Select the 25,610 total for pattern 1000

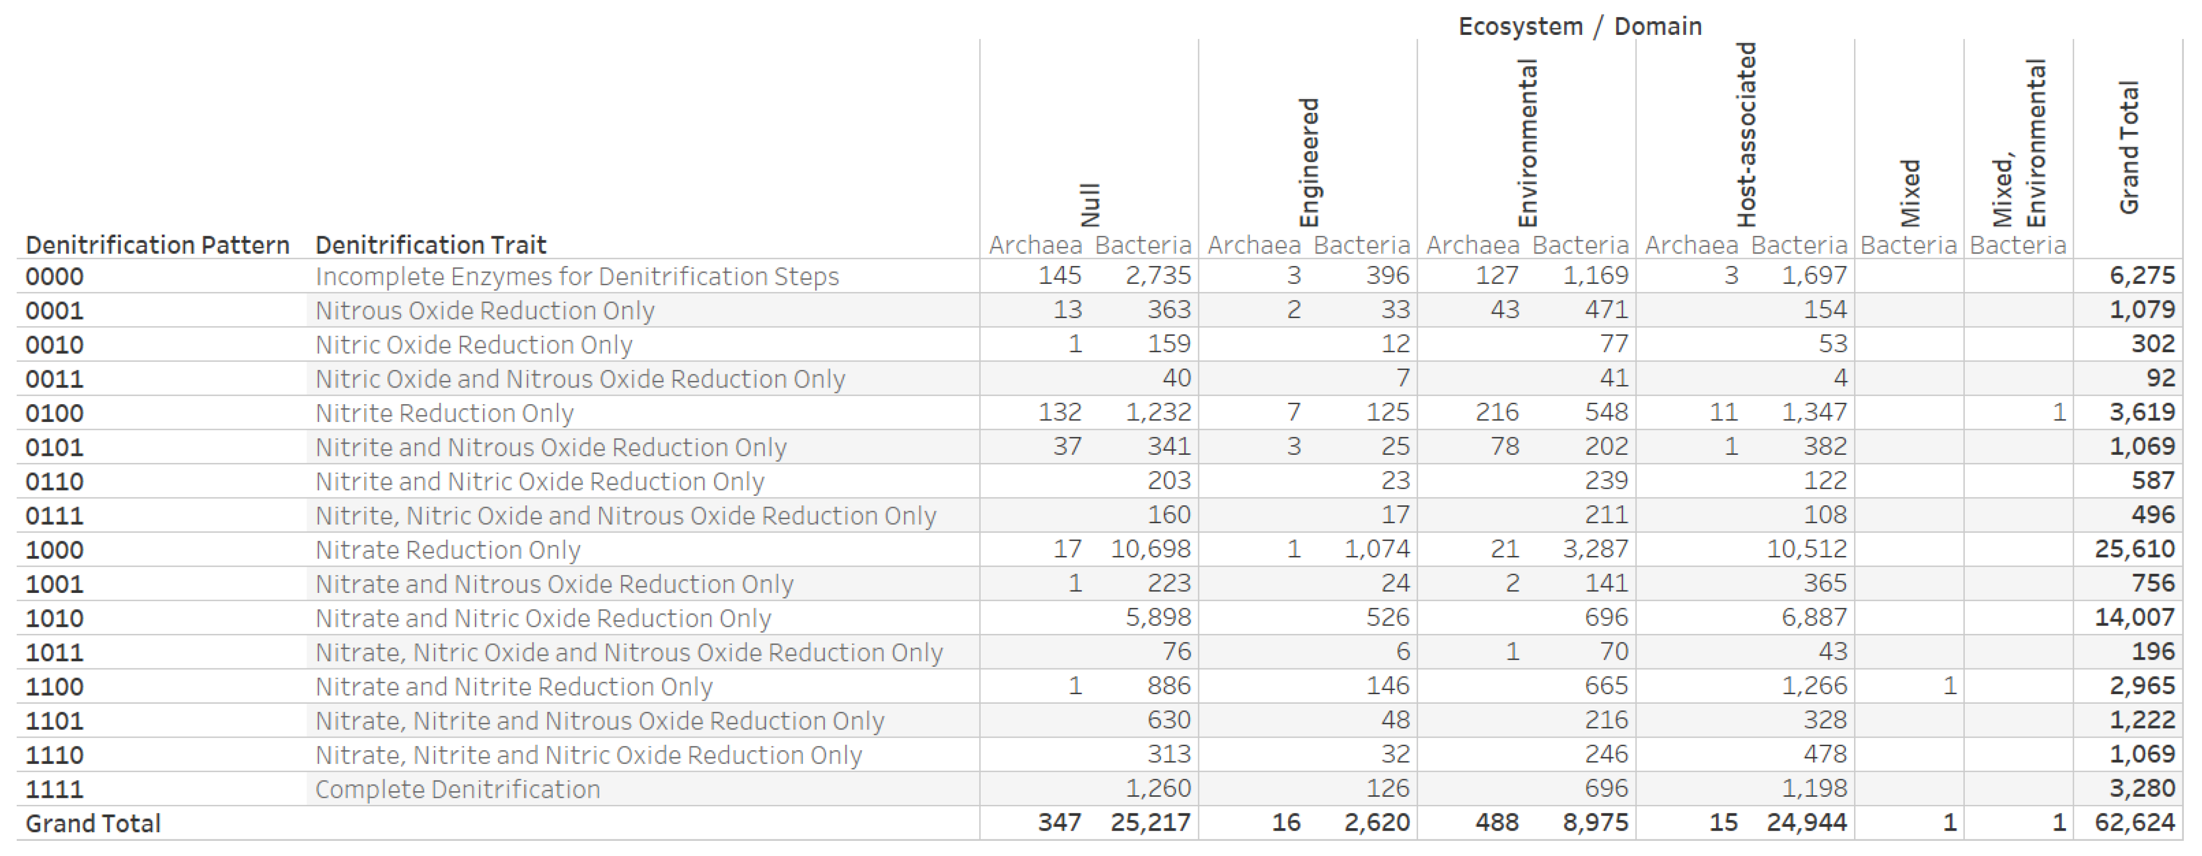pos(2134,549)
